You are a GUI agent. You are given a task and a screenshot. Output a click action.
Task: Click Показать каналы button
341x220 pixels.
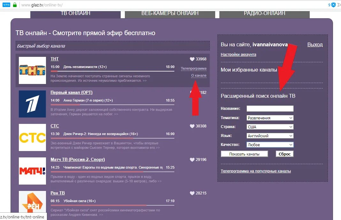tap(244, 154)
